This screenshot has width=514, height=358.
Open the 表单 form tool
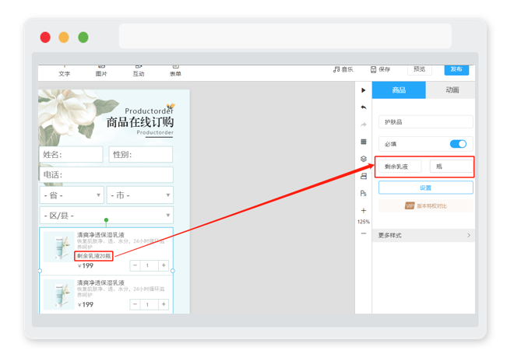click(x=175, y=72)
